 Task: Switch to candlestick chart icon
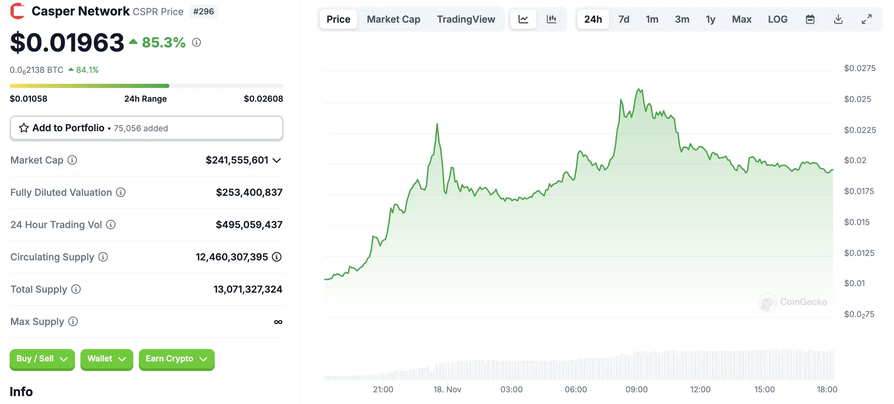pos(551,19)
